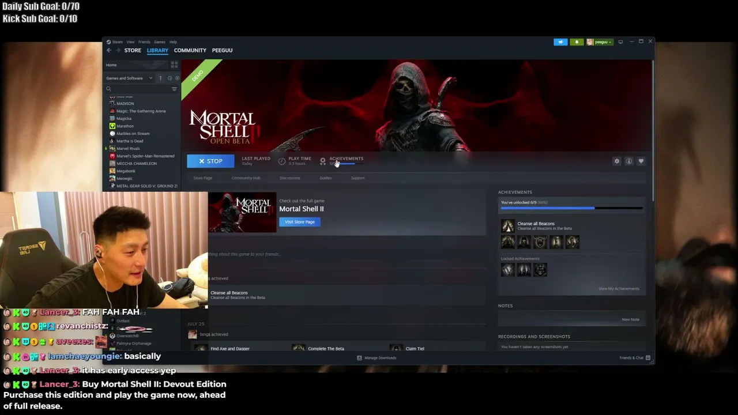Click the library search magnifier icon
Viewport: 738px width, 415px height.
click(108, 89)
